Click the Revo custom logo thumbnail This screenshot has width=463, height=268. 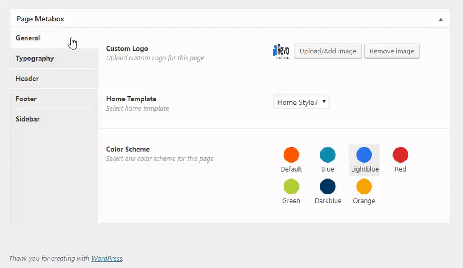[x=281, y=51]
